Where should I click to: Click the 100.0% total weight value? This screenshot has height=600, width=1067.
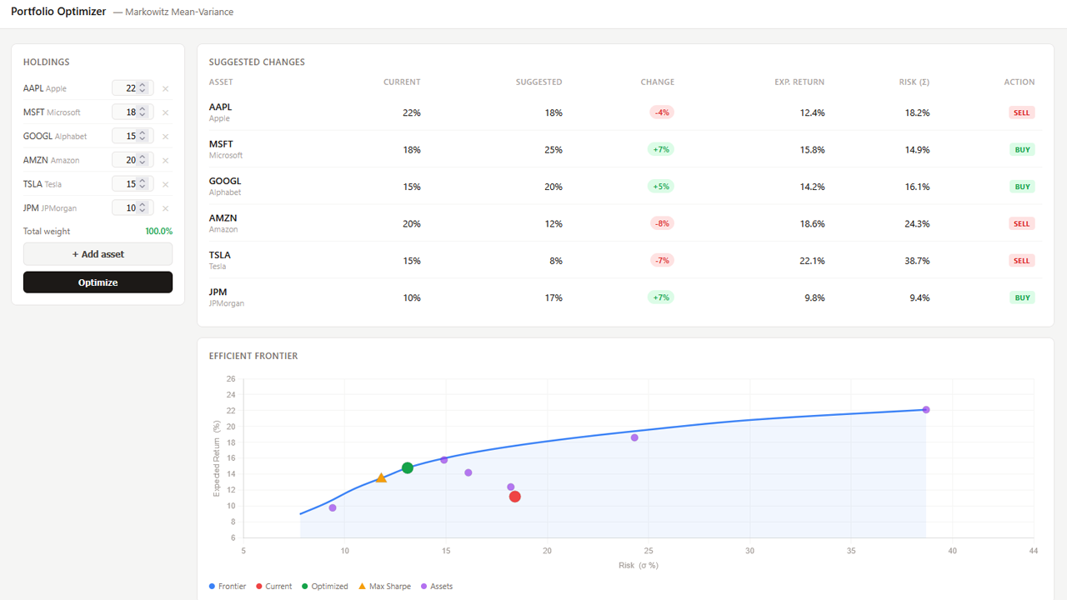[x=159, y=232]
